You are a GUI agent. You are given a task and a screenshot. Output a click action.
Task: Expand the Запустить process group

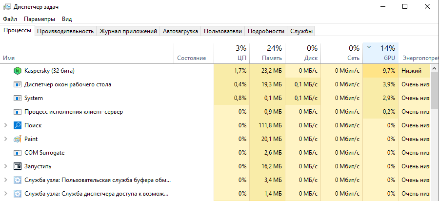(x=6, y=166)
